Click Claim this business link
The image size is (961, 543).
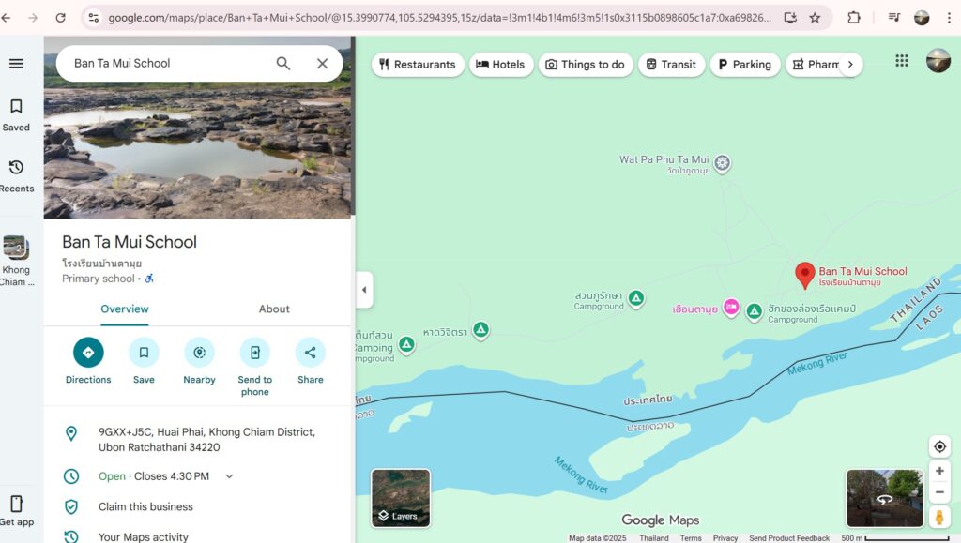pyautogui.click(x=145, y=506)
